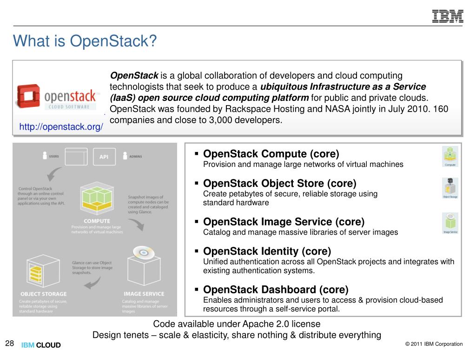The height and width of the screenshot is (357, 476).
Task: Click the Compute icon beside OpenStack Compute
Action: pyautogui.click(x=450, y=156)
